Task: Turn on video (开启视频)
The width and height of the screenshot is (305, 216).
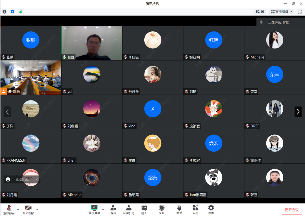Action: click(28, 209)
